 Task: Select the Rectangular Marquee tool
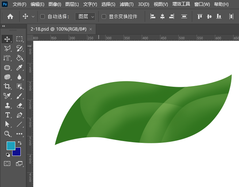[x=20, y=39]
